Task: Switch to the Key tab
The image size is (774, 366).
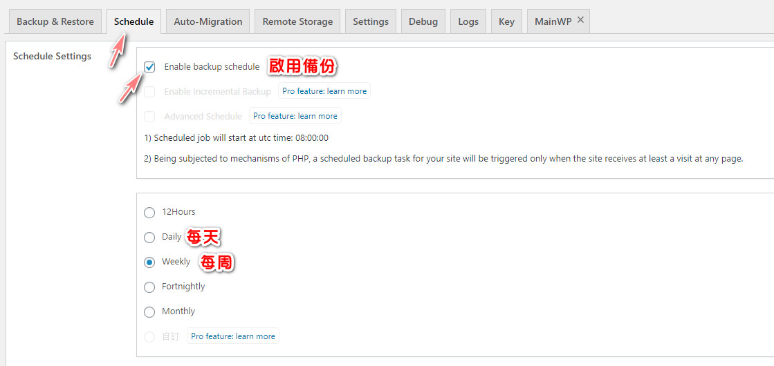Action: [506, 21]
